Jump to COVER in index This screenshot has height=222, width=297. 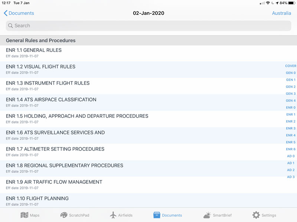click(x=291, y=66)
